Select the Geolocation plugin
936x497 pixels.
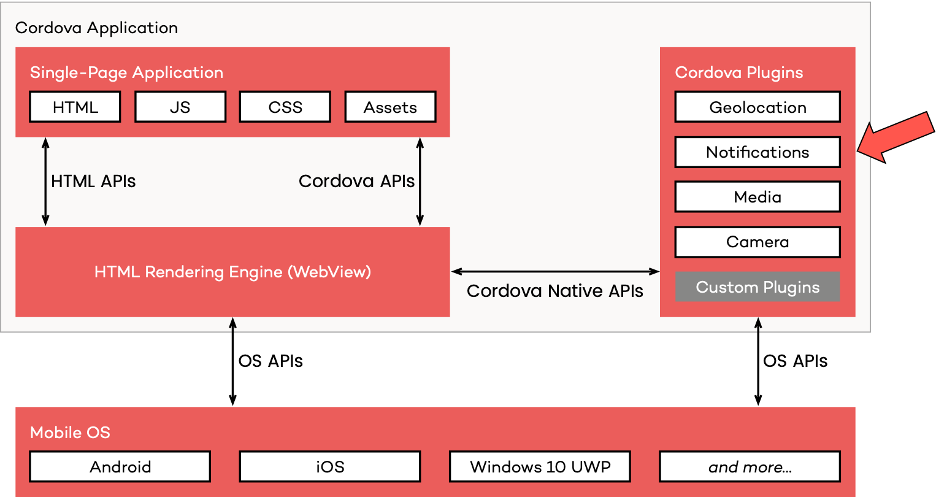pos(757,106)
